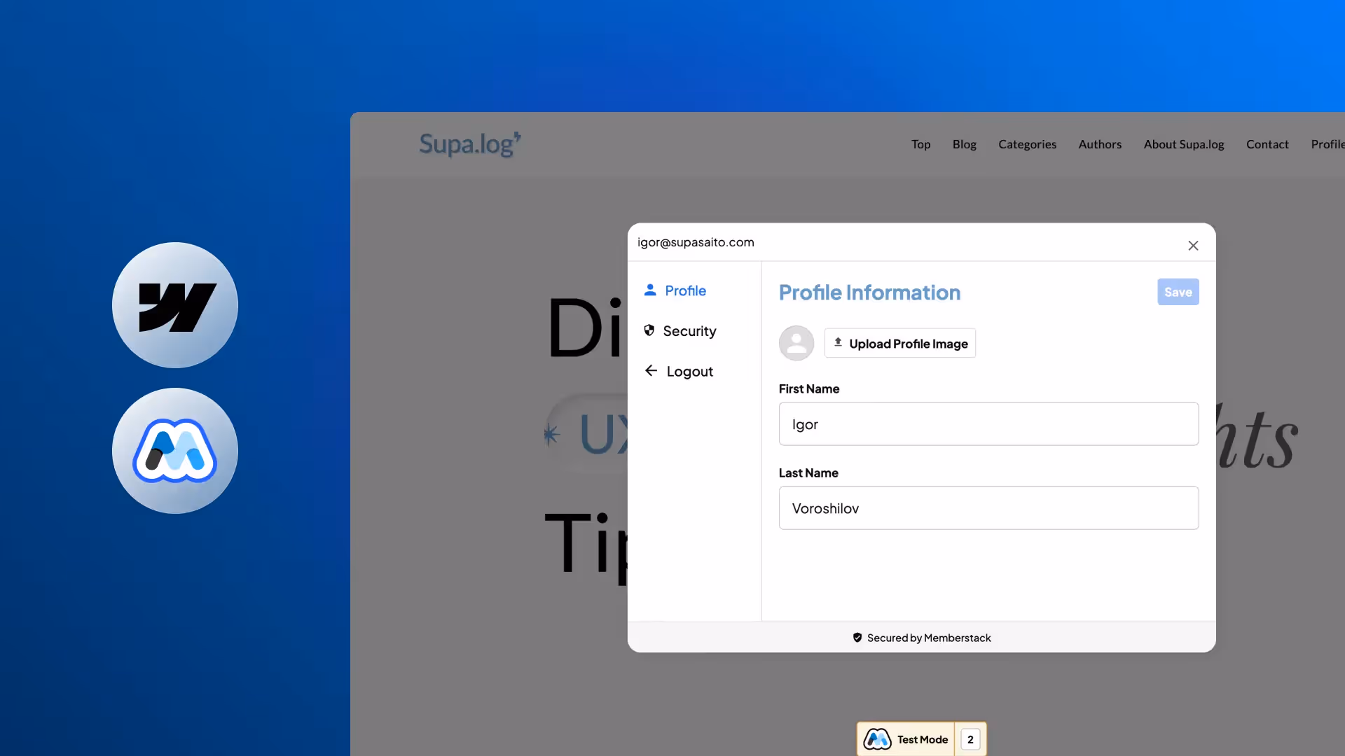This screenshot has height=756, width=1345.
Task: Open the About Supa.log page link
Action: 1184,144
